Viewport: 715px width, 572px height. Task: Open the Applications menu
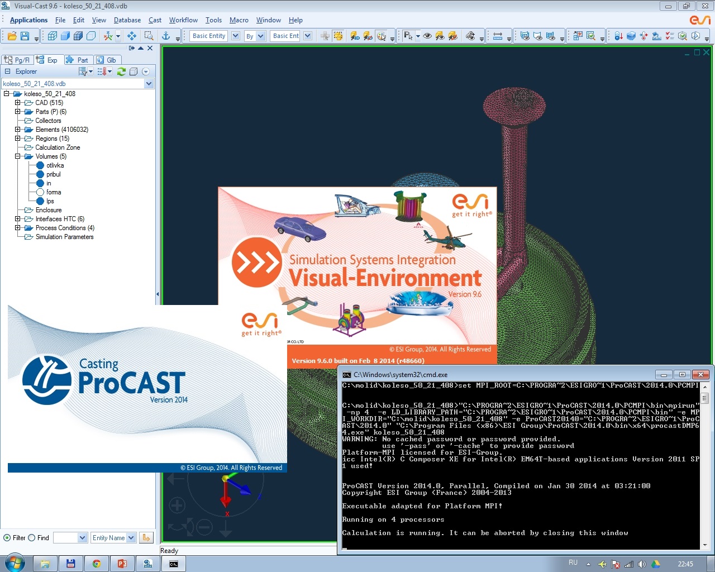coord(28,20)
